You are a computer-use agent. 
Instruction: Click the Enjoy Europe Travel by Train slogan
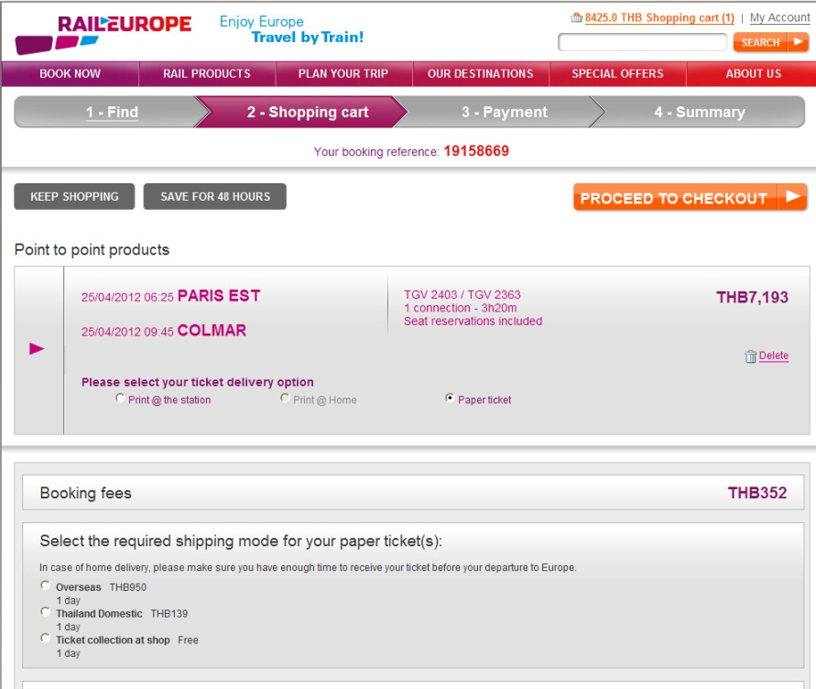click(x=291, y=29)
